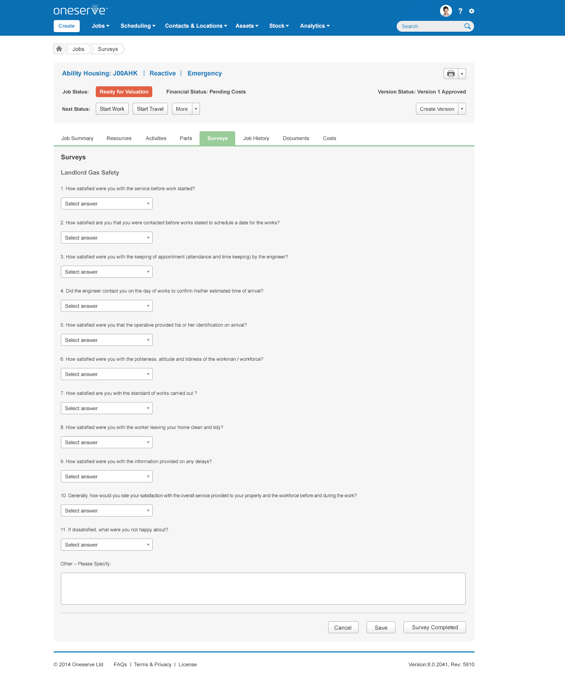Open the Stock menu
This screenshot has width=565, height=677.
279,26
